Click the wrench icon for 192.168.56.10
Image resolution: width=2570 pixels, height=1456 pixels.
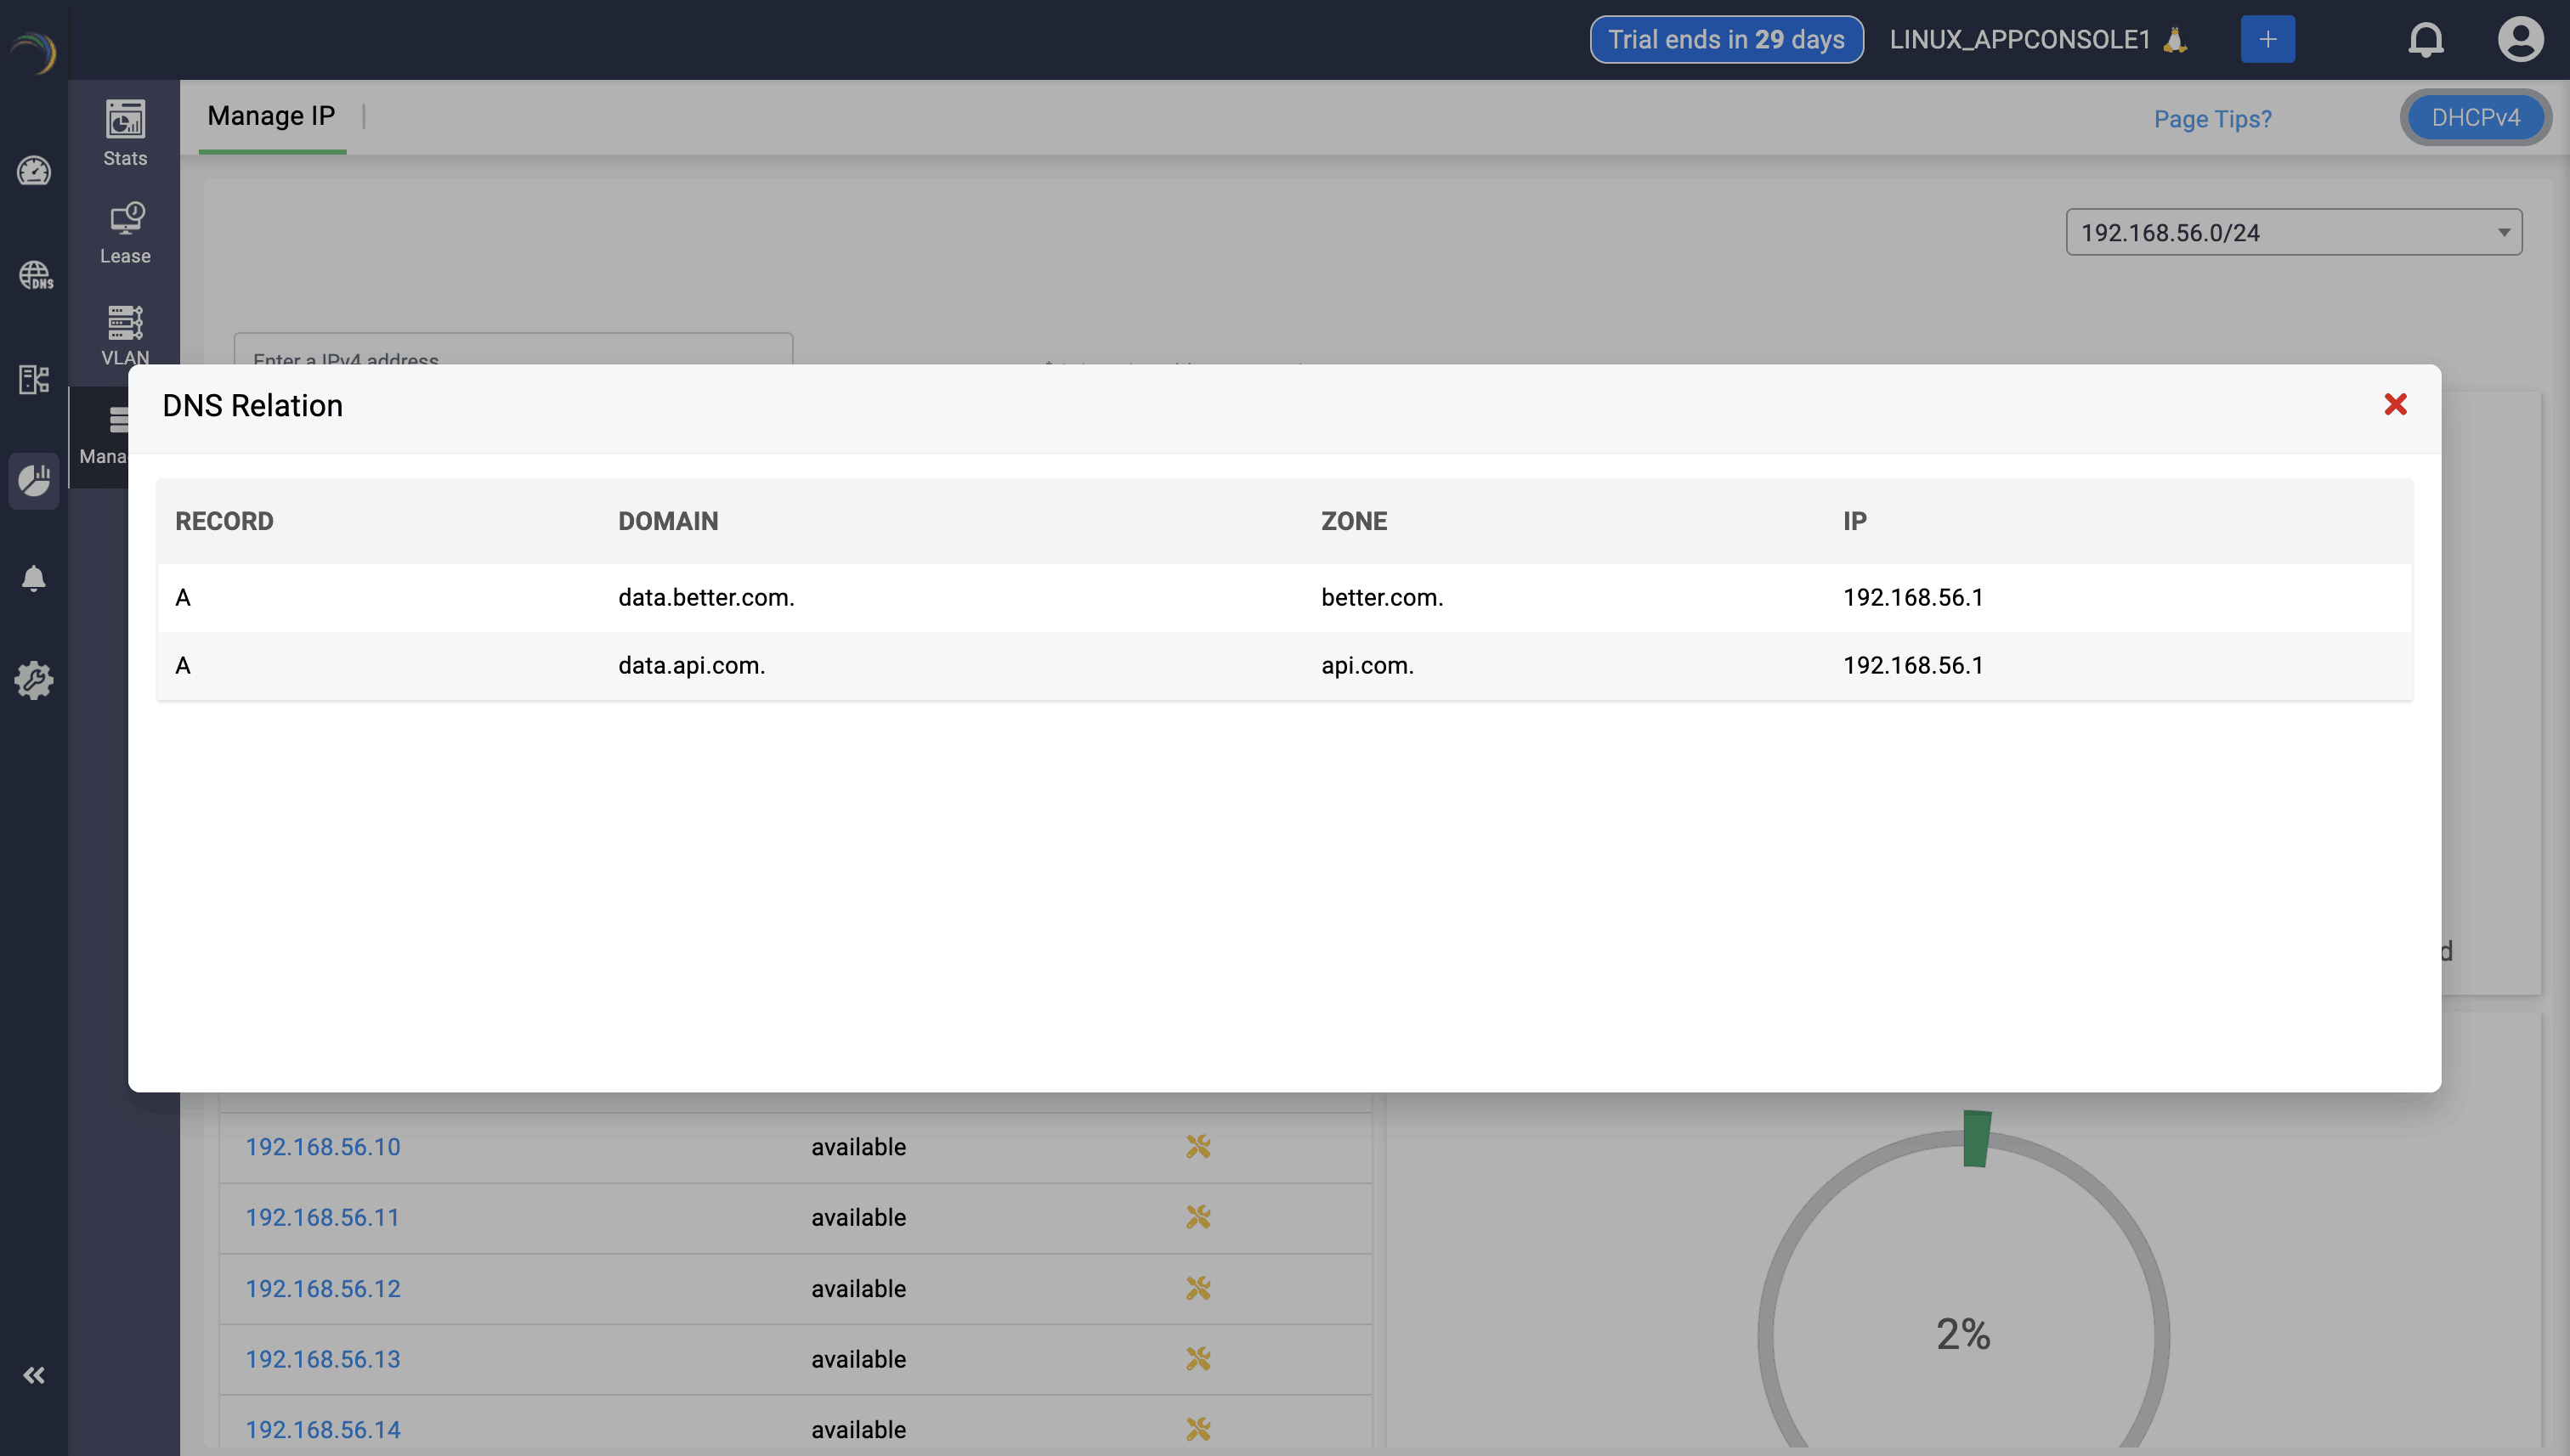click(1197, 1146)
